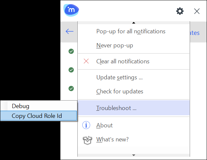Click the blue info About icon
This screenshot has height=160, width=207.
pos(86,125)
